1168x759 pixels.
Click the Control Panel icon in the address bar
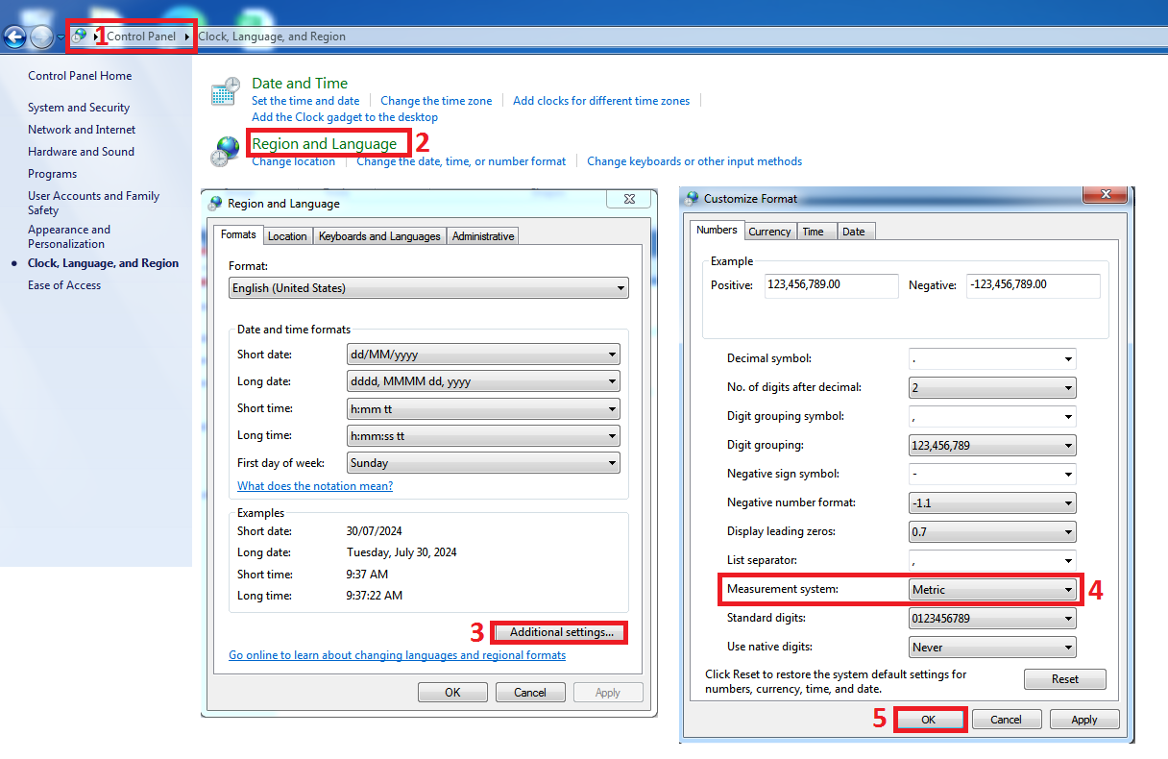[80, 37]
